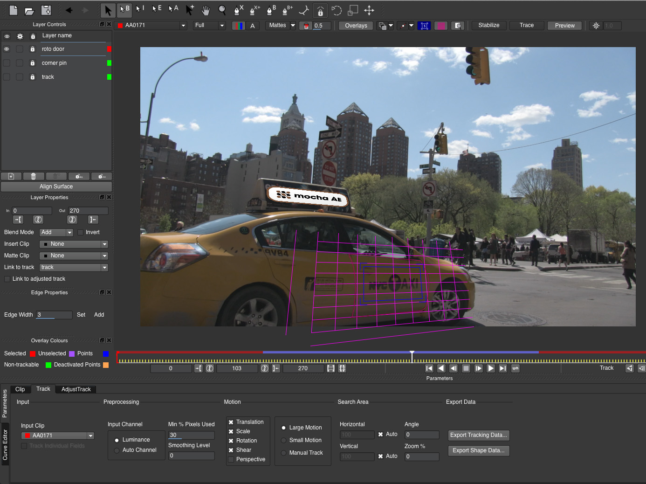The height and width of the screenshot is (484, 646).
Task: Open the Blend Mode dropdown
Action: tap(56, 232)
